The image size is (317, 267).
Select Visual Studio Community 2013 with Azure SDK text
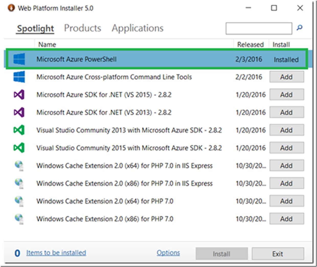(x=129, y=130)
